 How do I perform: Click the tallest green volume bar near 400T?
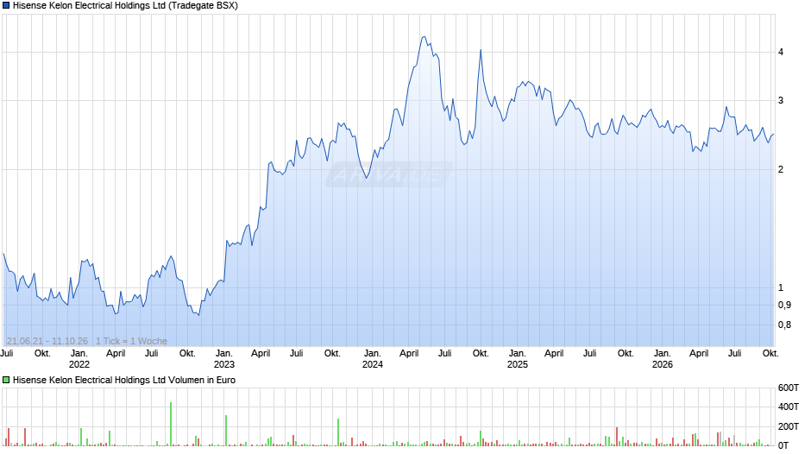click(x=171, y=424)
